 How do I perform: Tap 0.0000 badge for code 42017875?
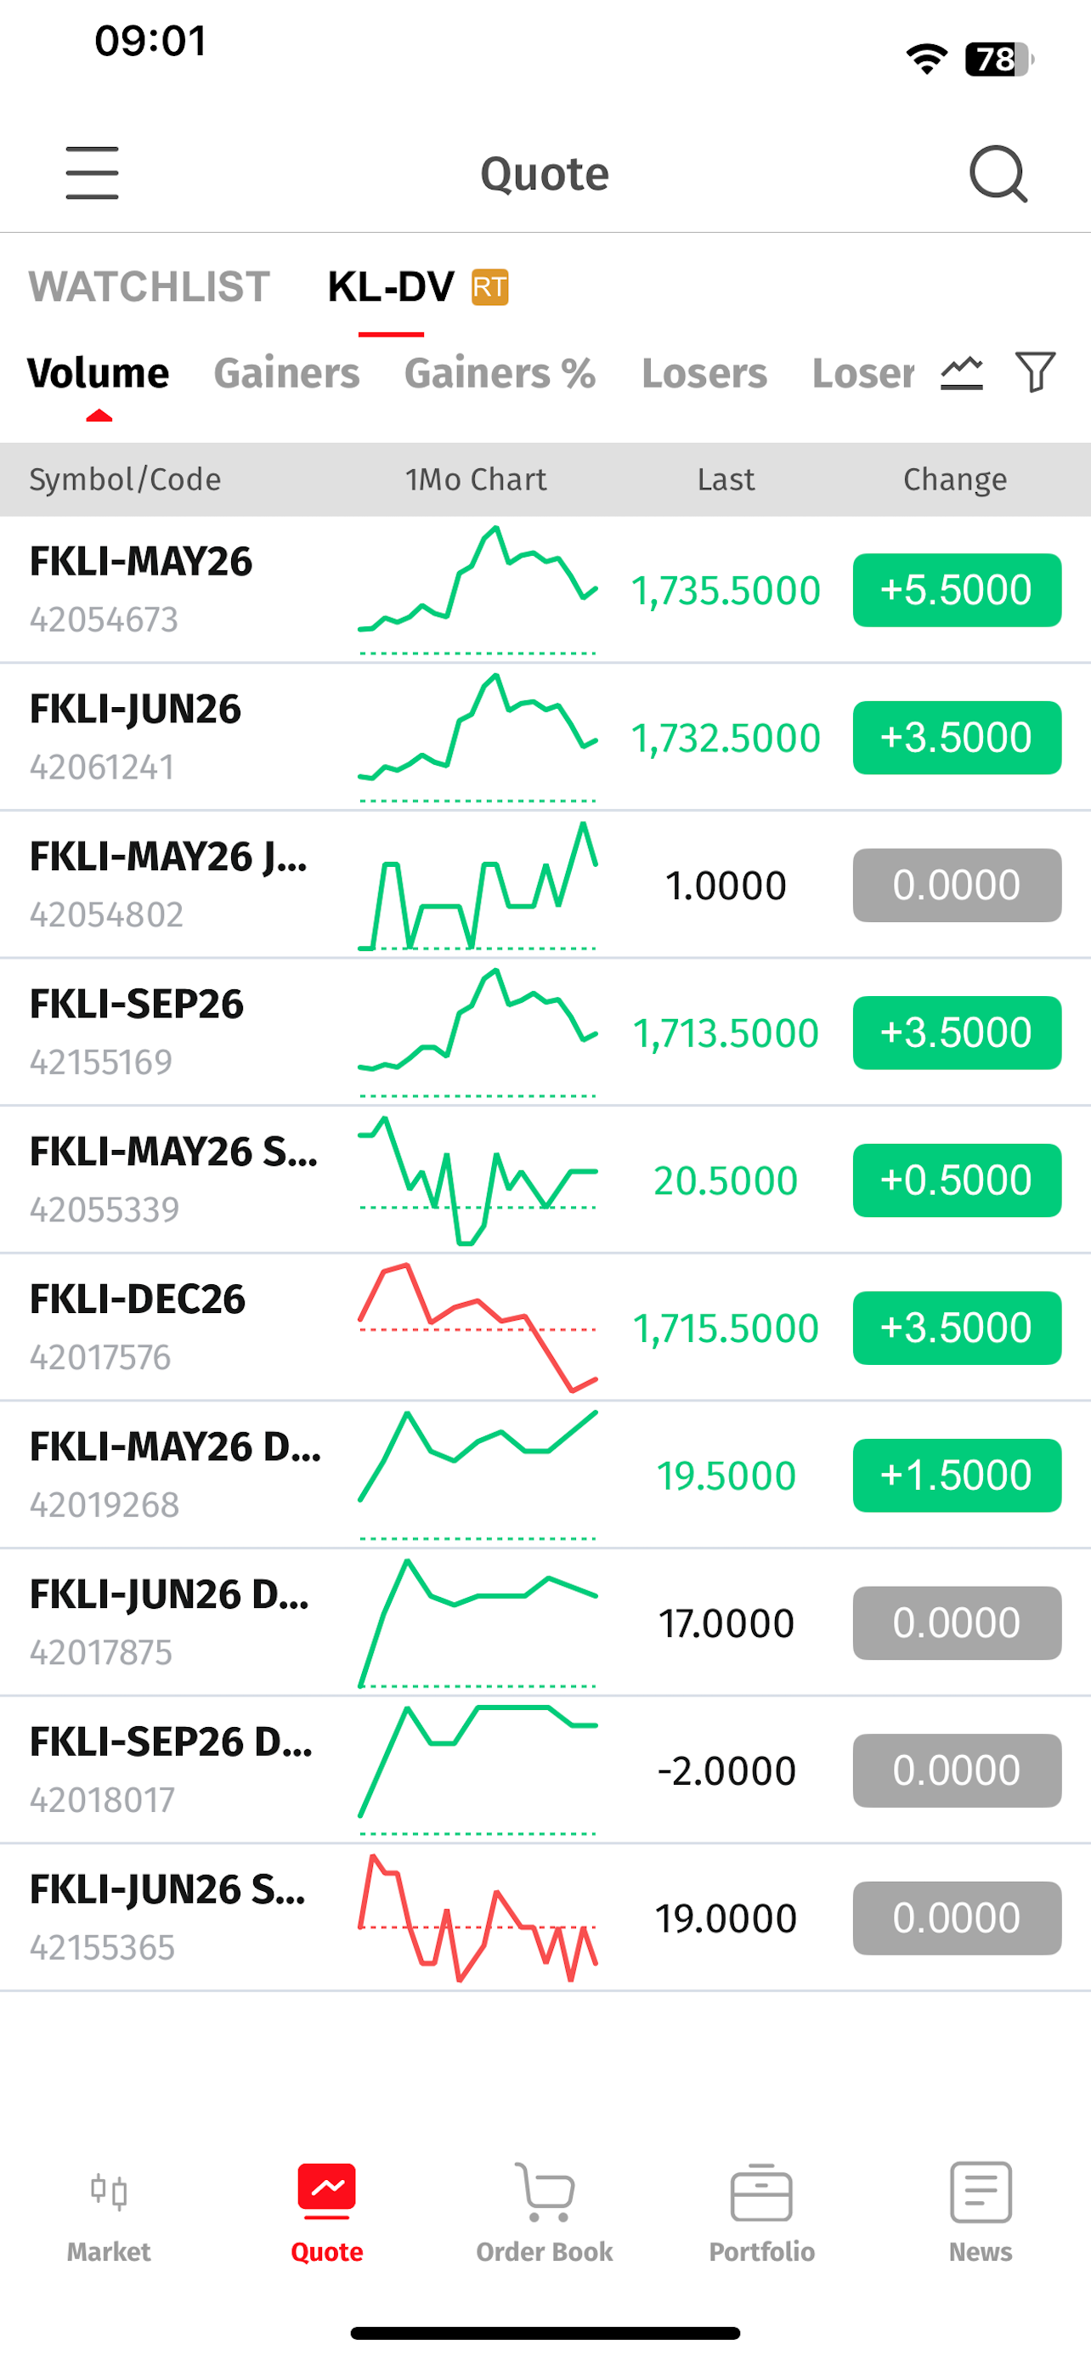point(957,1623)
